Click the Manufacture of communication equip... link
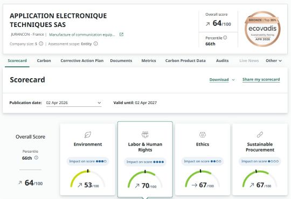The image size is (291, 199). coord(82,35)
